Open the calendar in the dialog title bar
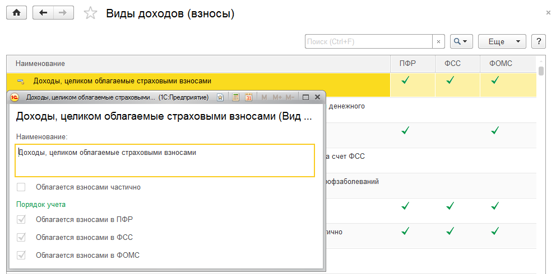Screen dimensions: 556x274 point(249,97)
